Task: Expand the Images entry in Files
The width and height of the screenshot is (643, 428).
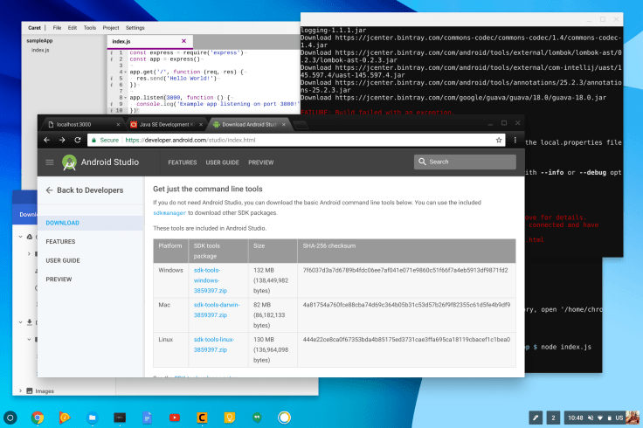Action: (20, 390)
